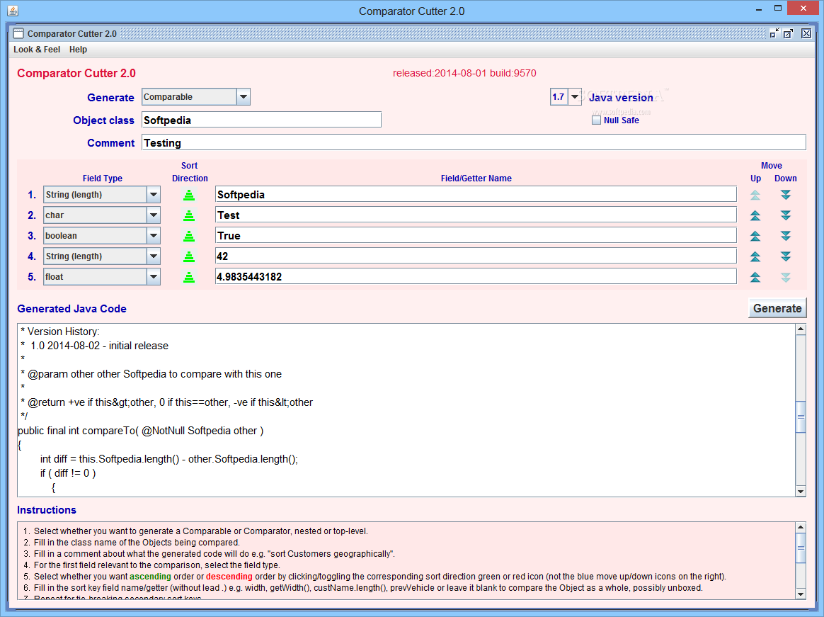Click field name input containing True
Viewport: 824px width, 617px height.
476,236
